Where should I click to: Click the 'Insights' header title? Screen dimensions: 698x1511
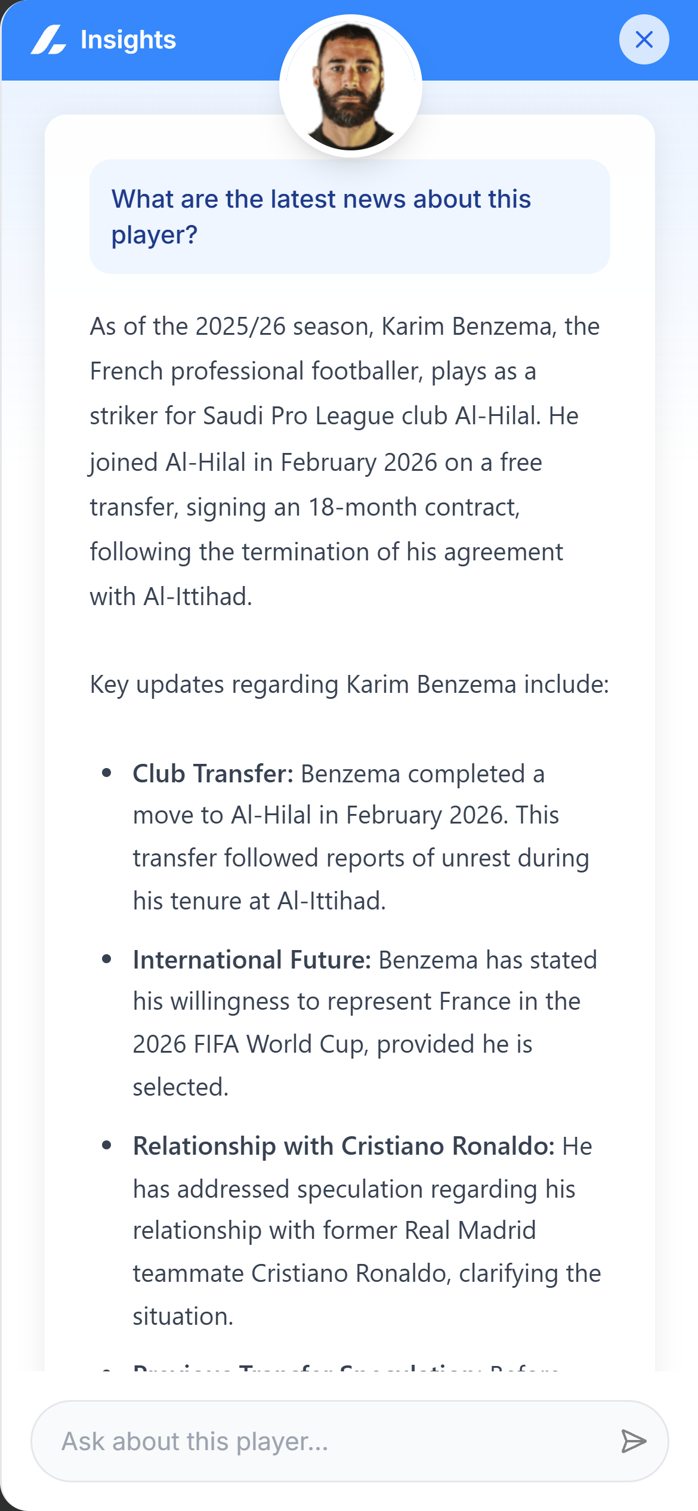point(128,40)
